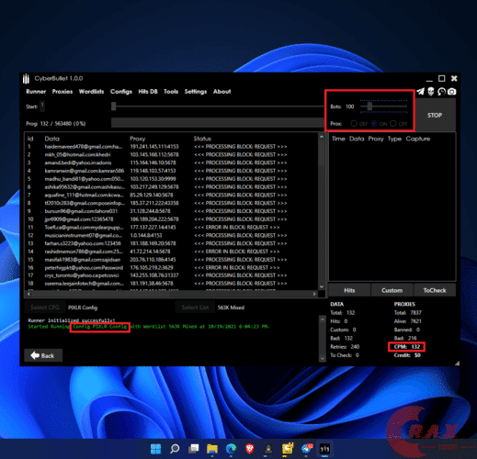The height and width of the screenshot is (459, 477).
Task: Open Task View from the taskbar
Action: point(194,449)
